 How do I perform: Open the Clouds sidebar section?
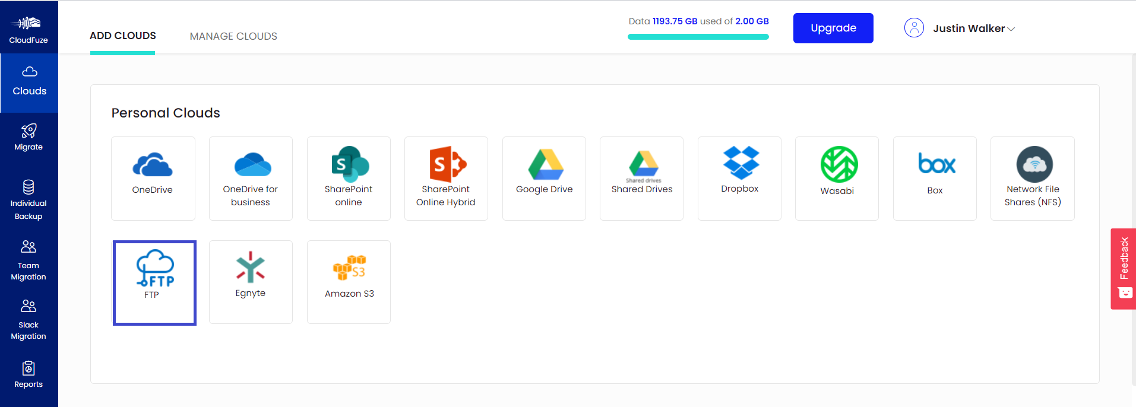point(29,83)
